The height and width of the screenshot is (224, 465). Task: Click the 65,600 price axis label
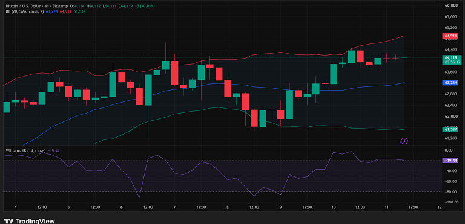pyautogui.click(x=450, y=17)
